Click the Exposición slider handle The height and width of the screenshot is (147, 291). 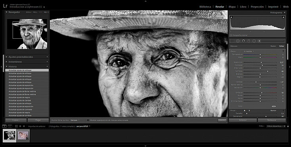tap(261, 62)
